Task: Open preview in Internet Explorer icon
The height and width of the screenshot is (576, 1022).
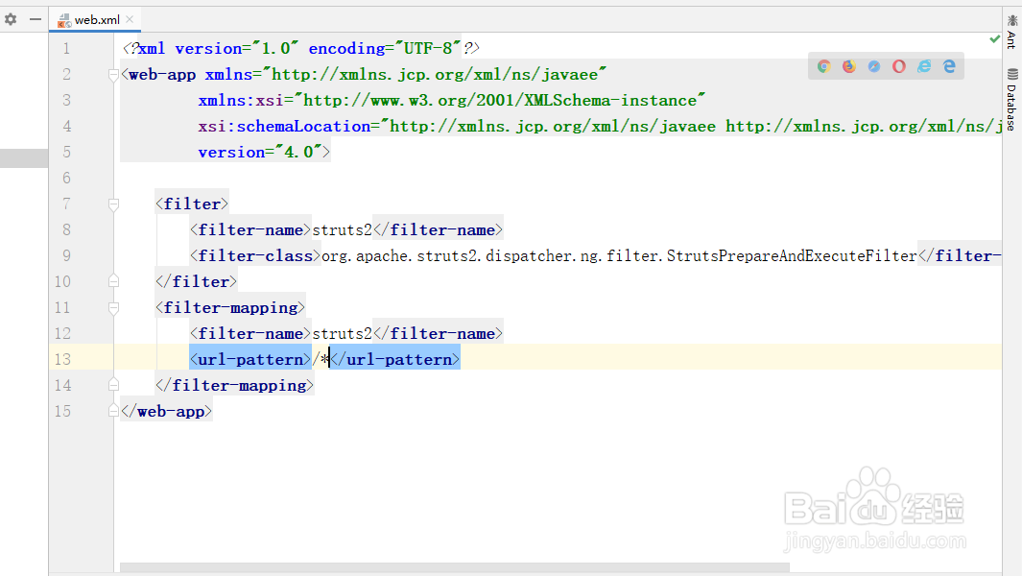Action: (924, 66)
